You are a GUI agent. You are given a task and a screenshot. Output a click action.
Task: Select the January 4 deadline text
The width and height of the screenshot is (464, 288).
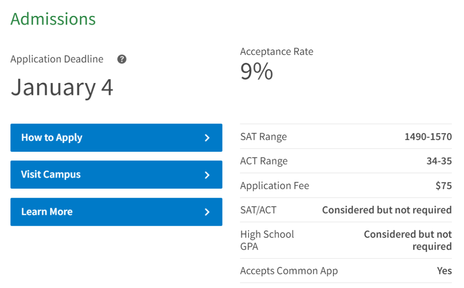tap(62, 87)
